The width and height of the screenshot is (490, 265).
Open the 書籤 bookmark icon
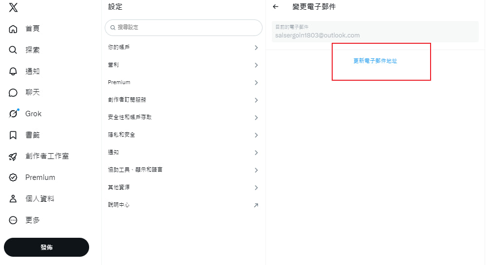point(13,135)
